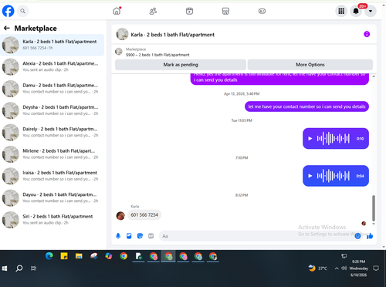Play the 0:04 audio clip
Screen dimensions: 386x287
[310, 176]
